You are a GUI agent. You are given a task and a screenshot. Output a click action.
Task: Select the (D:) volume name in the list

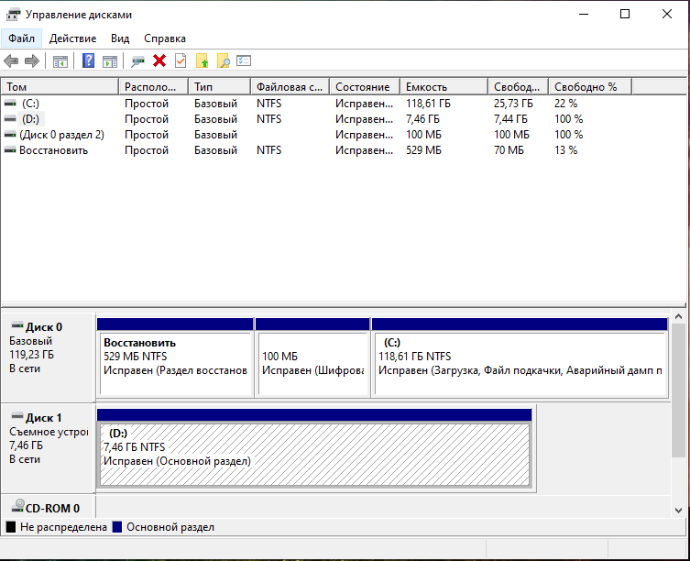pos(30,119)
